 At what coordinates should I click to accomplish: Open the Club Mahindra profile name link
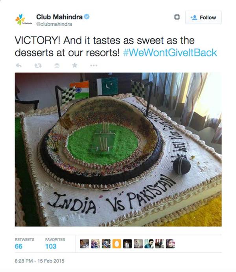pos(59,17)
